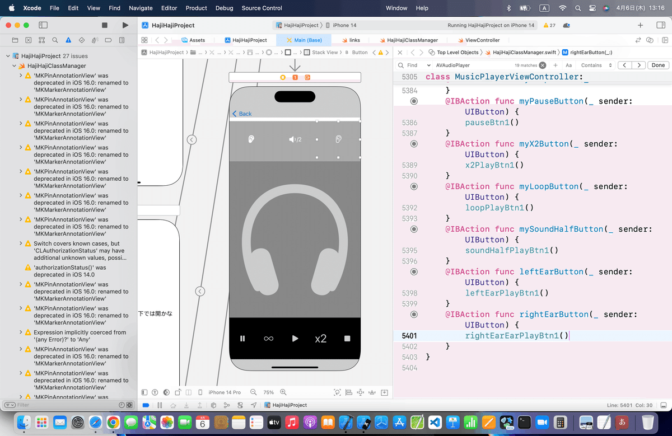Zoom in the storyboard canvas
The width and height of the screenshot is (672, 436).
pos(284,392)
